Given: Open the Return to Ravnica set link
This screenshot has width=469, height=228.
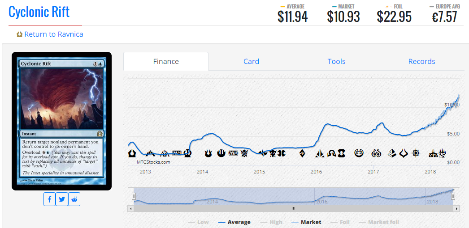Looking at the screenshot, I should 54,34.
